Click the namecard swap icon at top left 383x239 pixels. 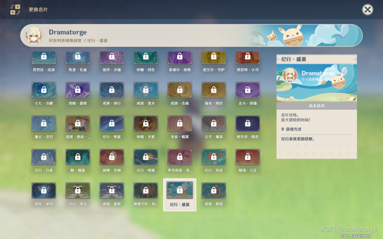(x=15, y=10)
